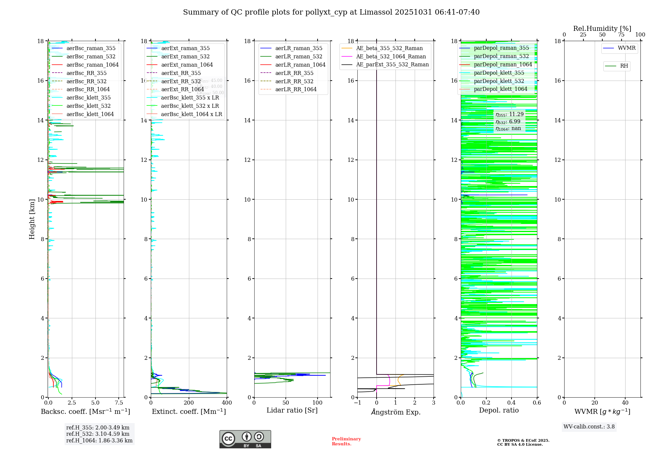Select parDepol_klett_355 in the legend

click(x=499, y=73)
